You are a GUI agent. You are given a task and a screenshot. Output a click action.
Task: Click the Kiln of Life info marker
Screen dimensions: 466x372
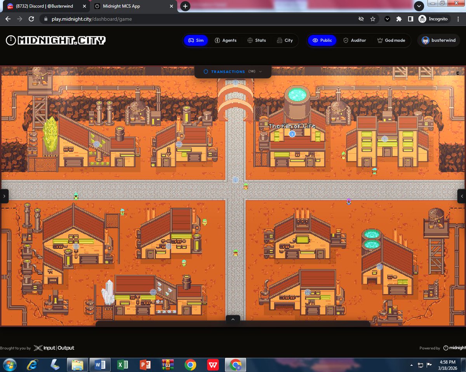tap(292, 134)
